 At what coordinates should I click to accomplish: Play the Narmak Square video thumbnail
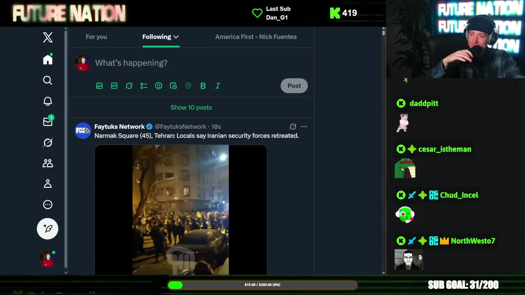(180, 209)
